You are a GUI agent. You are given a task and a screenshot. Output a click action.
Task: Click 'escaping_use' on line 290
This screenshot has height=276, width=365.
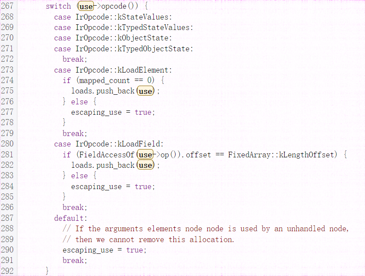tap(88, 250)
